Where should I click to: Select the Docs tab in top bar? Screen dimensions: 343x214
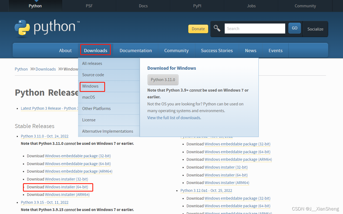143,6
